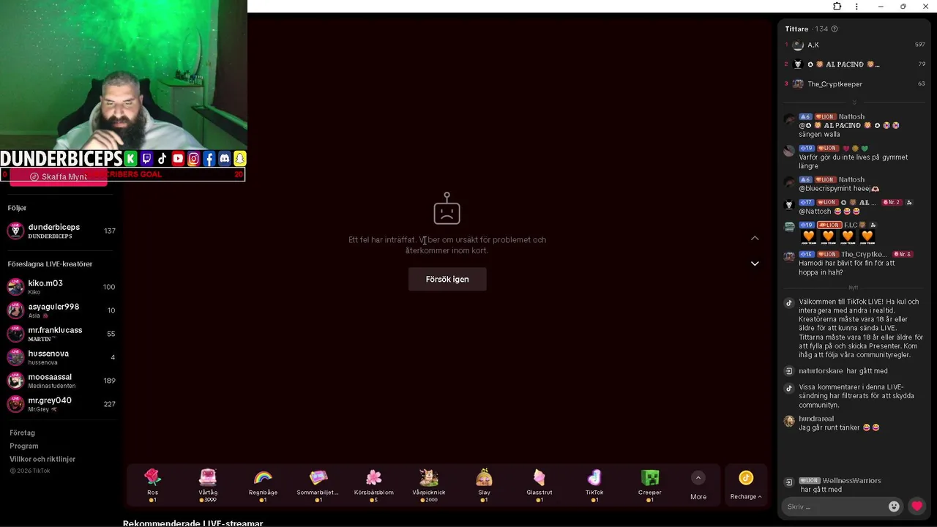Click hundrareal's avatar in chat
The image size is (937, 527).
(788, 421)
